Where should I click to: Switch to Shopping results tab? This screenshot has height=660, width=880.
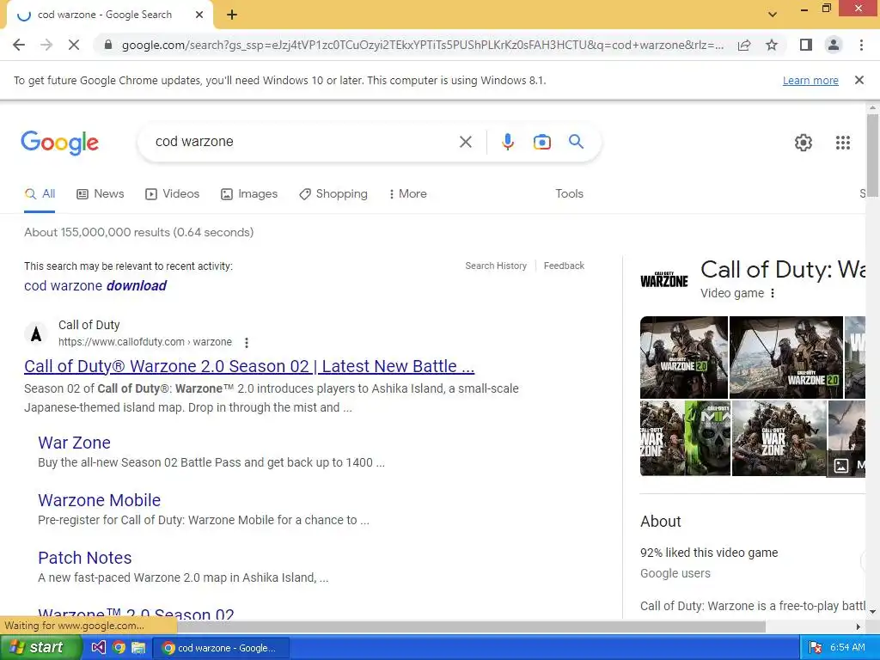[333, 194]
